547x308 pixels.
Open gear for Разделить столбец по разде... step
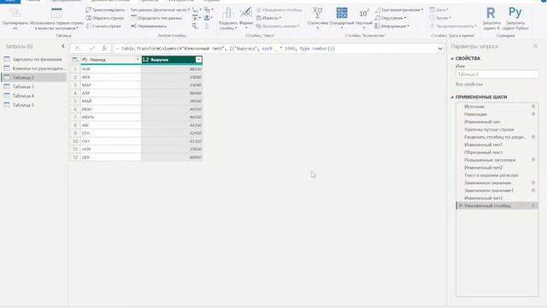[x=533, y=137]
